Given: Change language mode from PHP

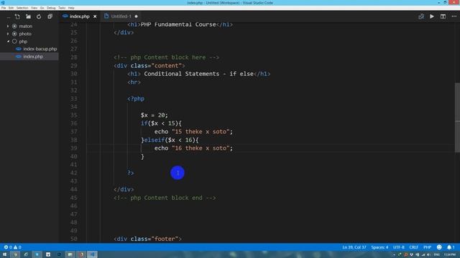Looking at the screenshot, I should click(427, 247).
